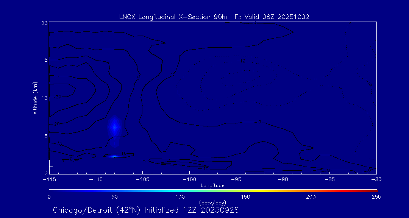Click "Initialized 12Z 20250928" footer text
The height and width of the screenshot is (218, 409).
(x=192, y=210)
